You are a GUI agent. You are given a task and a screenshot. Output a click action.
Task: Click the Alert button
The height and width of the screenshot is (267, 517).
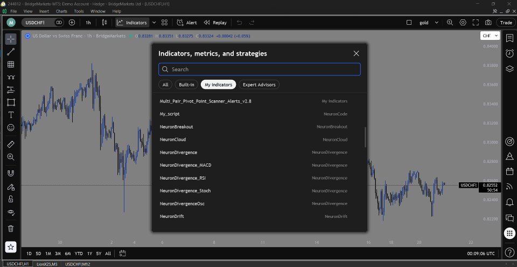coord(187,23)
